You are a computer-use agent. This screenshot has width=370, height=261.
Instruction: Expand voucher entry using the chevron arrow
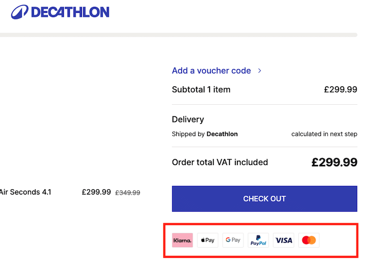(260, 71)
